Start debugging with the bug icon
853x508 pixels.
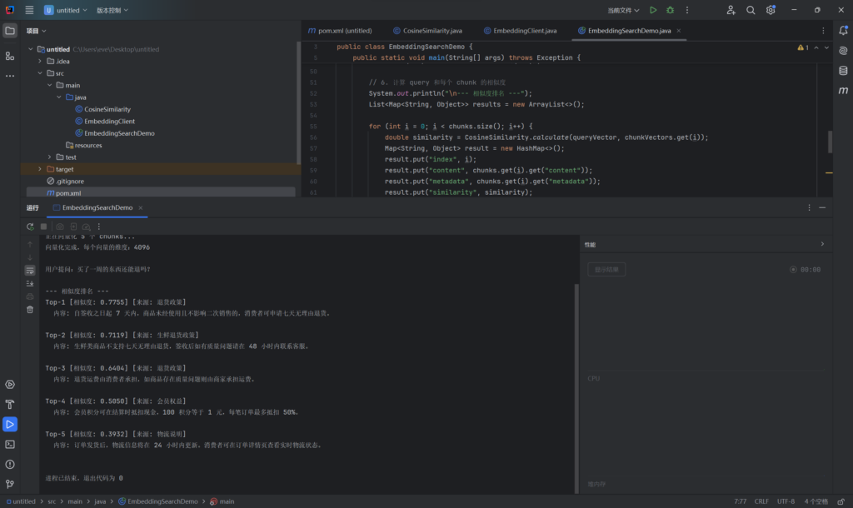[670, 10]
